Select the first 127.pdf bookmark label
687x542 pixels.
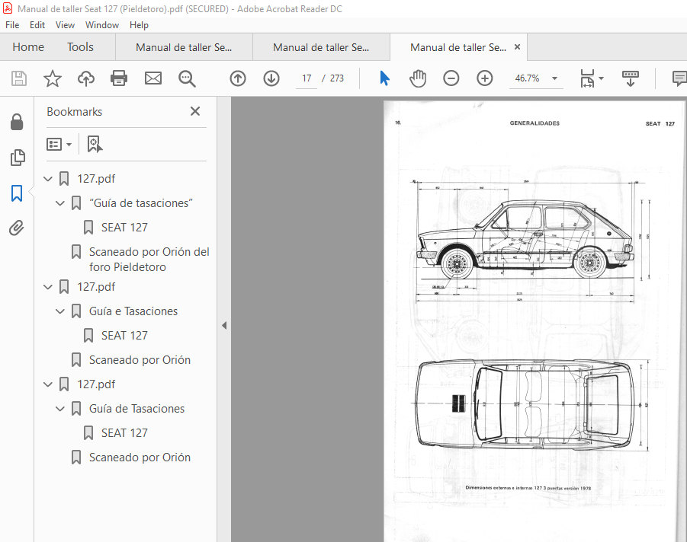pyautogui.click(x=96, y=179)
